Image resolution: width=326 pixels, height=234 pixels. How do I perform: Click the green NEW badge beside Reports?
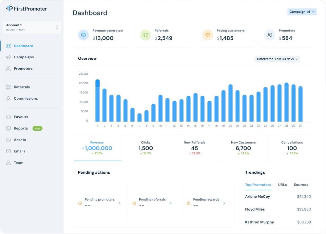coord(37,128)
